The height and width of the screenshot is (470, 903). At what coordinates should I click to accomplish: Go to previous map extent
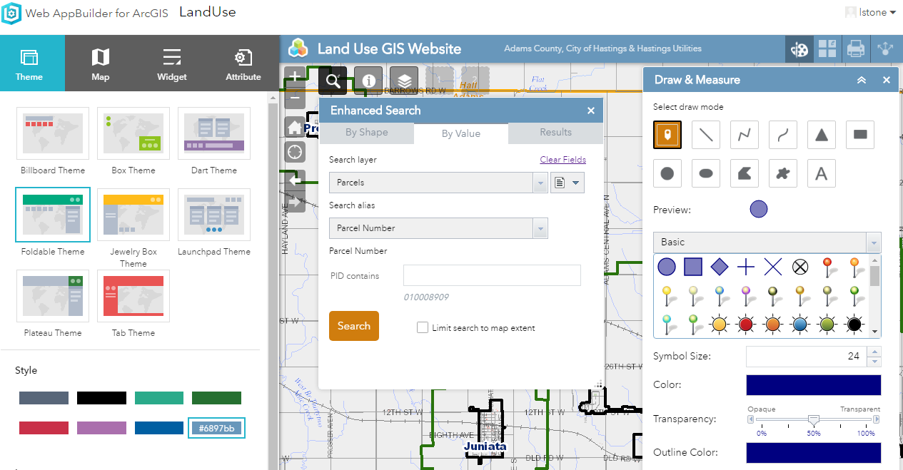[x=295, y=180]
